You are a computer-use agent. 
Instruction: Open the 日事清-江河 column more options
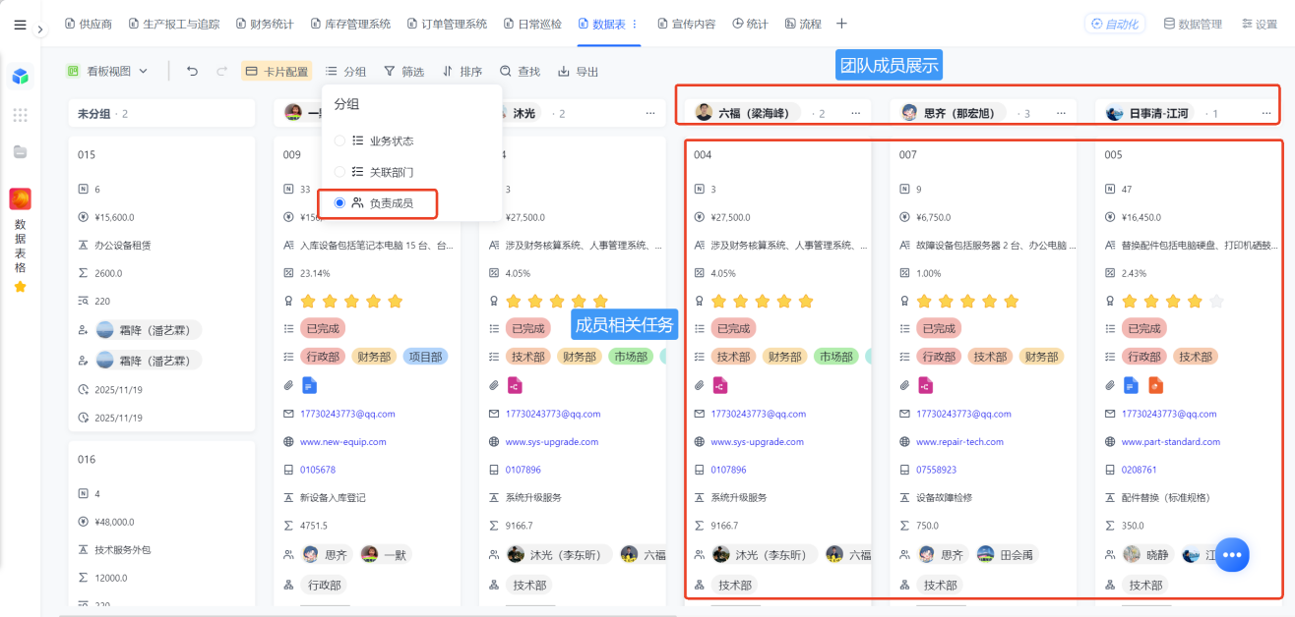1264,113
